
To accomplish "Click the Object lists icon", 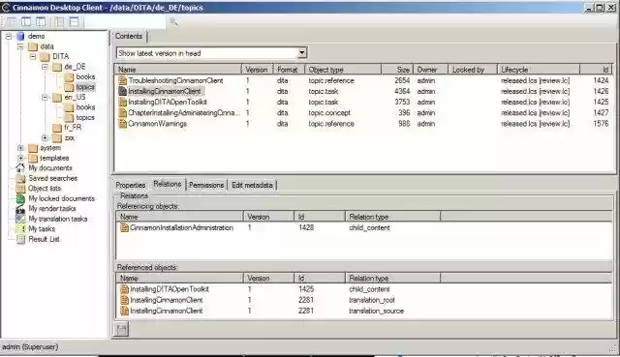I will click(x=20, y=189).
